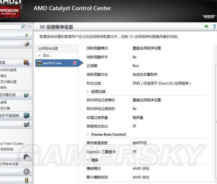
Task: Toggle OpenGL 三重缓冲 setting
Action: (x=134, y=152)
